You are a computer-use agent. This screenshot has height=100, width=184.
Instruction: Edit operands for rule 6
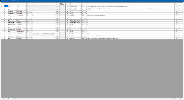click(x=57, y=15)
